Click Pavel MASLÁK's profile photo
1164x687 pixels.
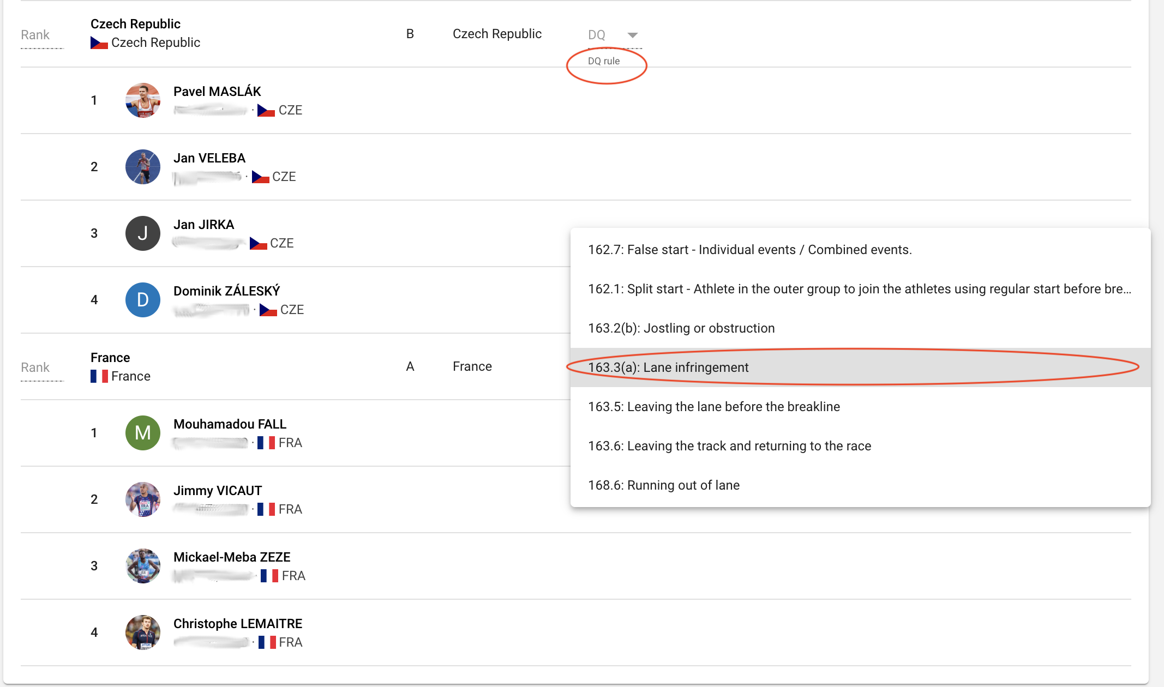click(x=142, y=100)
